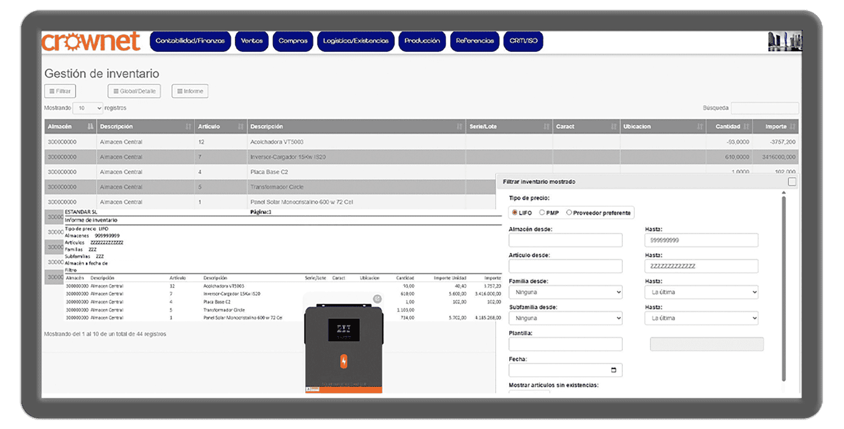Click the Crownet logo
This screenshot has width=844, height=429.
[x=91, y=42]
